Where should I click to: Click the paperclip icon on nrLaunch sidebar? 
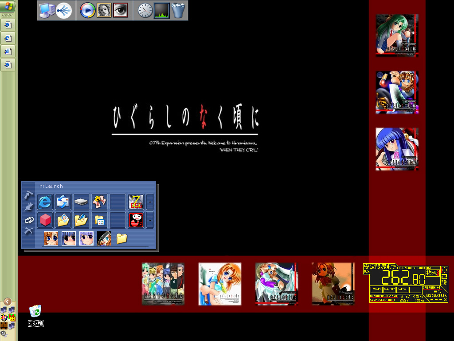[x=28, y=220]
